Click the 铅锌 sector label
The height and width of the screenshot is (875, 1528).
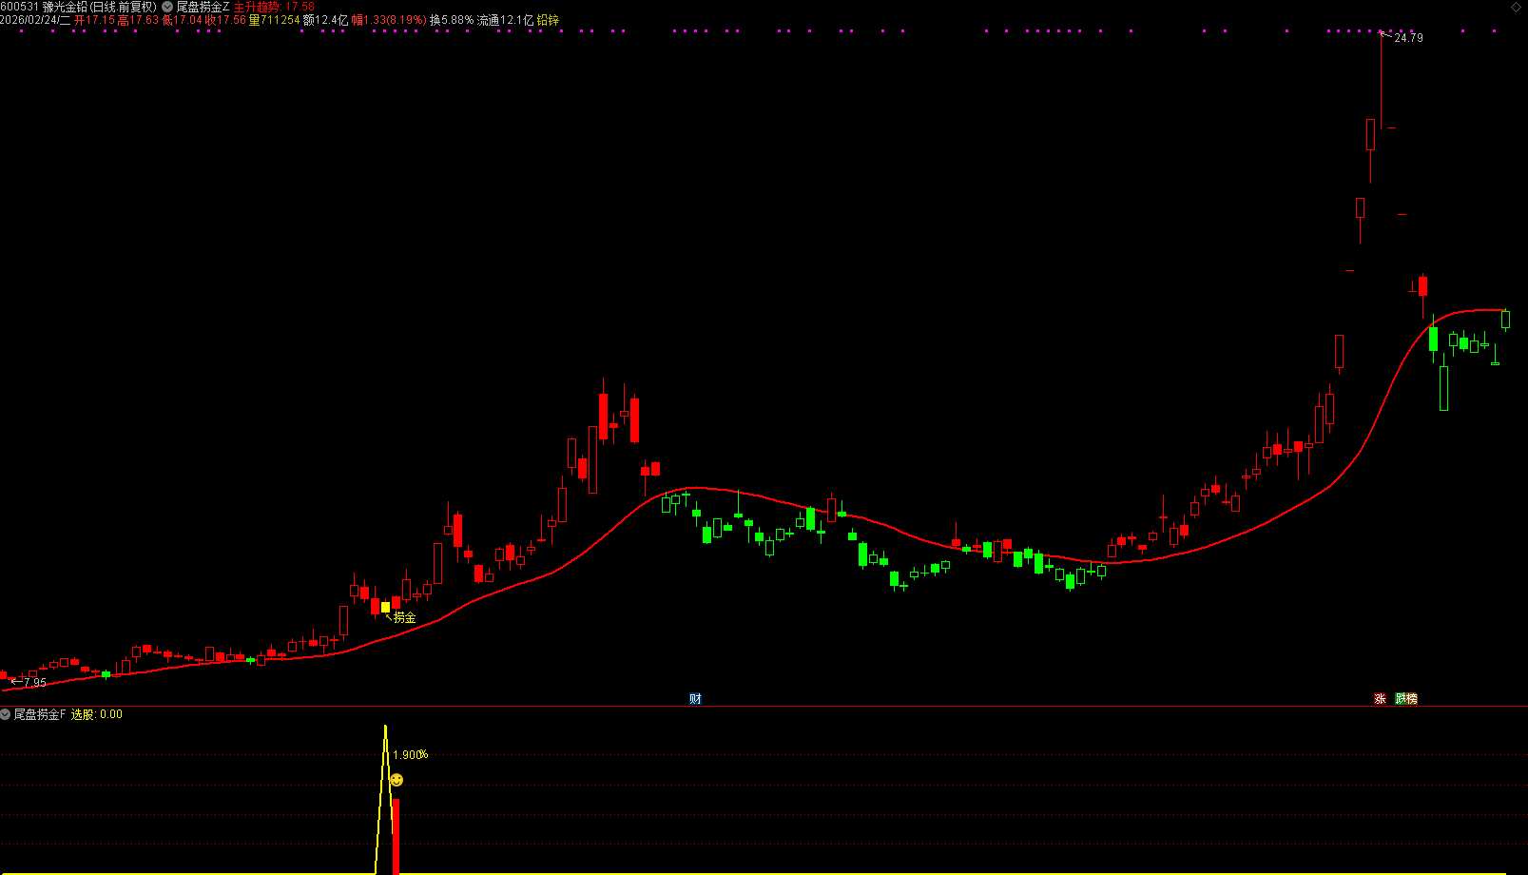(548, 20)
